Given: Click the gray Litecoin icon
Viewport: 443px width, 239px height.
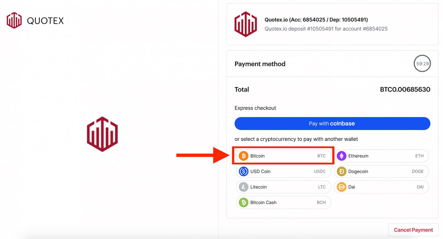Looking at the screenshot, I should pos(244,187).
